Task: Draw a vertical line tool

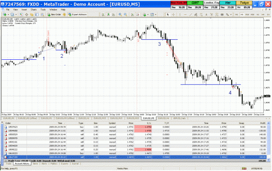Action: coord(180,14)
